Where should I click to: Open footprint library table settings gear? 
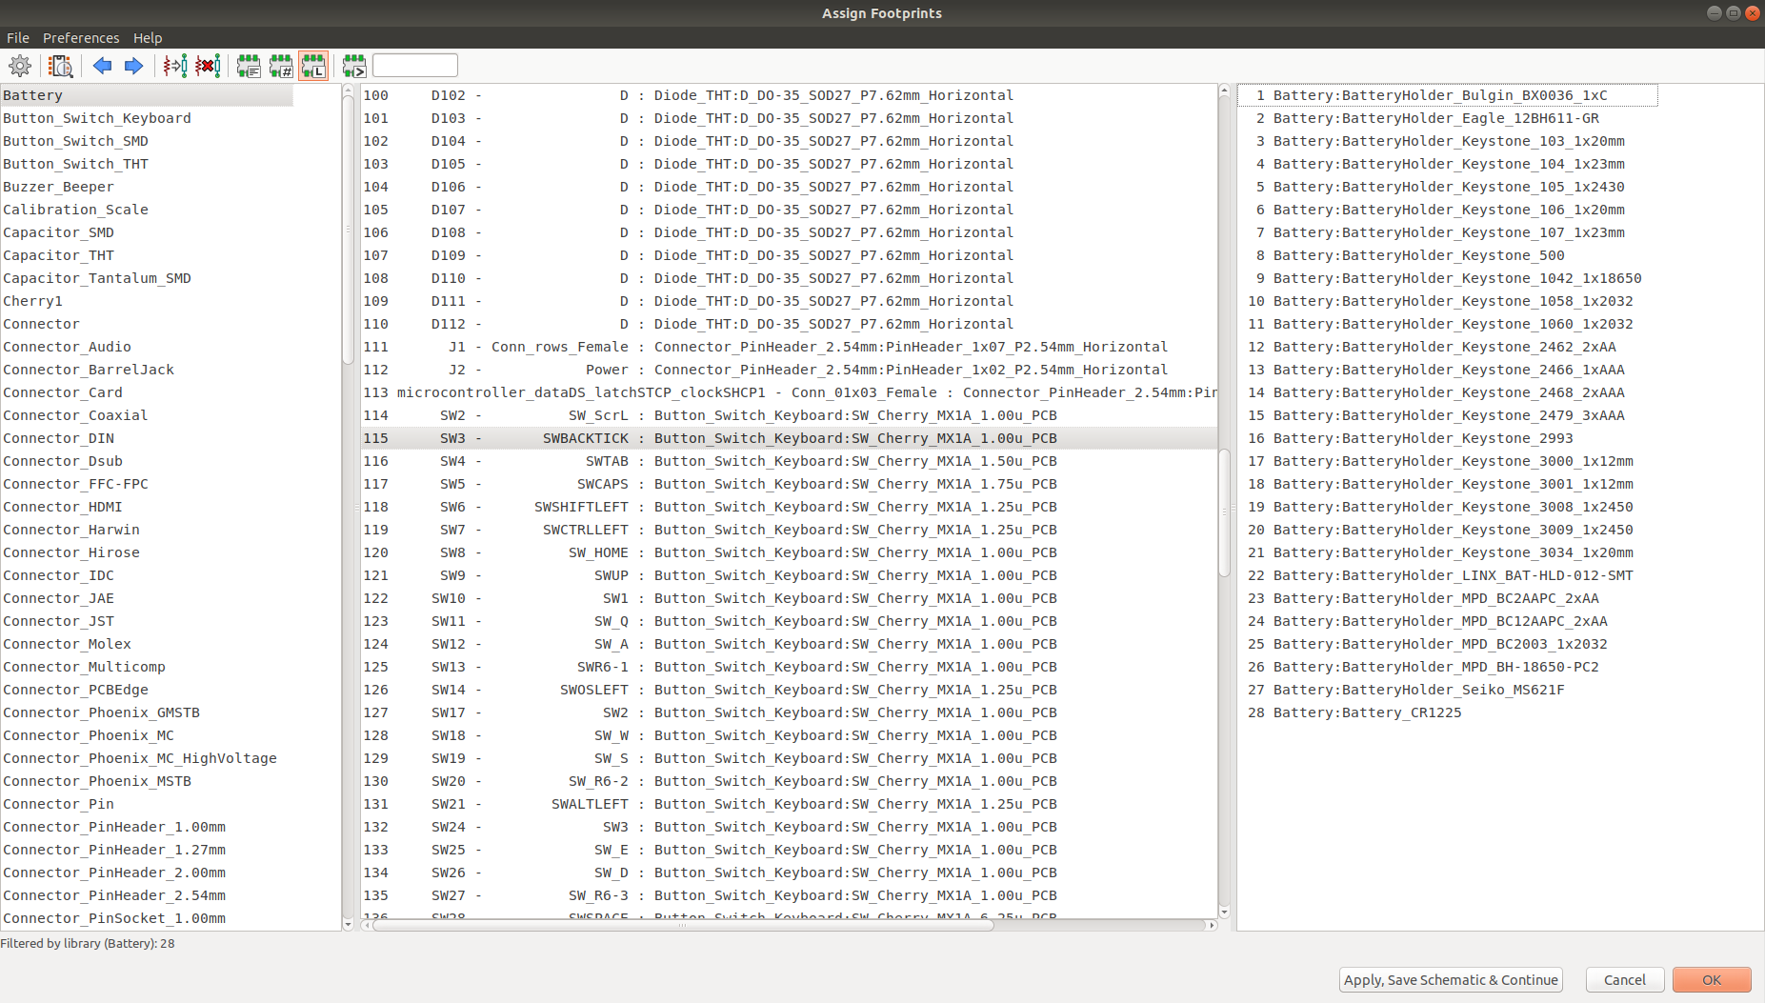click(20, 66)
